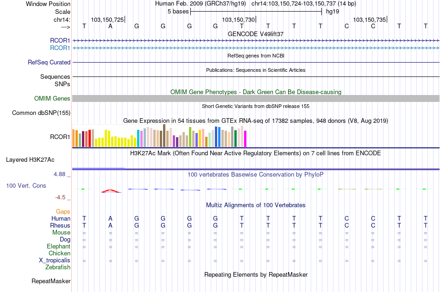Click the A base in top sequence ruler

[110, 26]
